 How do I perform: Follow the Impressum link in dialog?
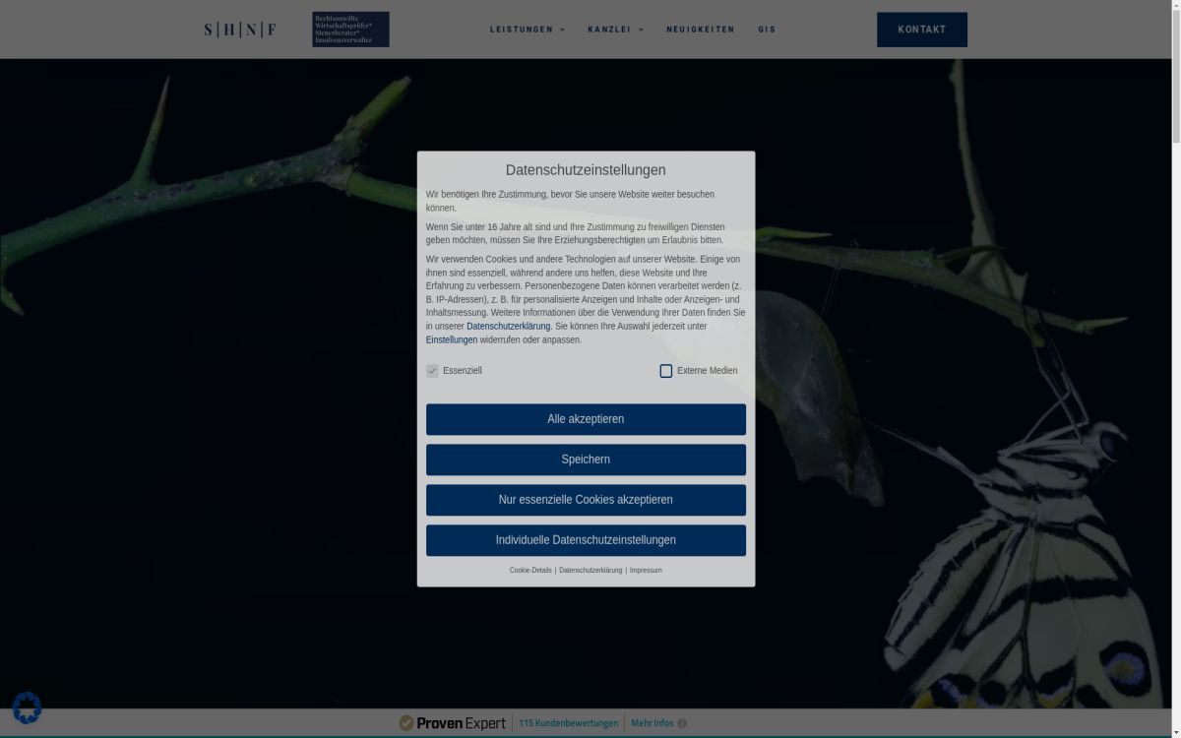click(646, 571)
